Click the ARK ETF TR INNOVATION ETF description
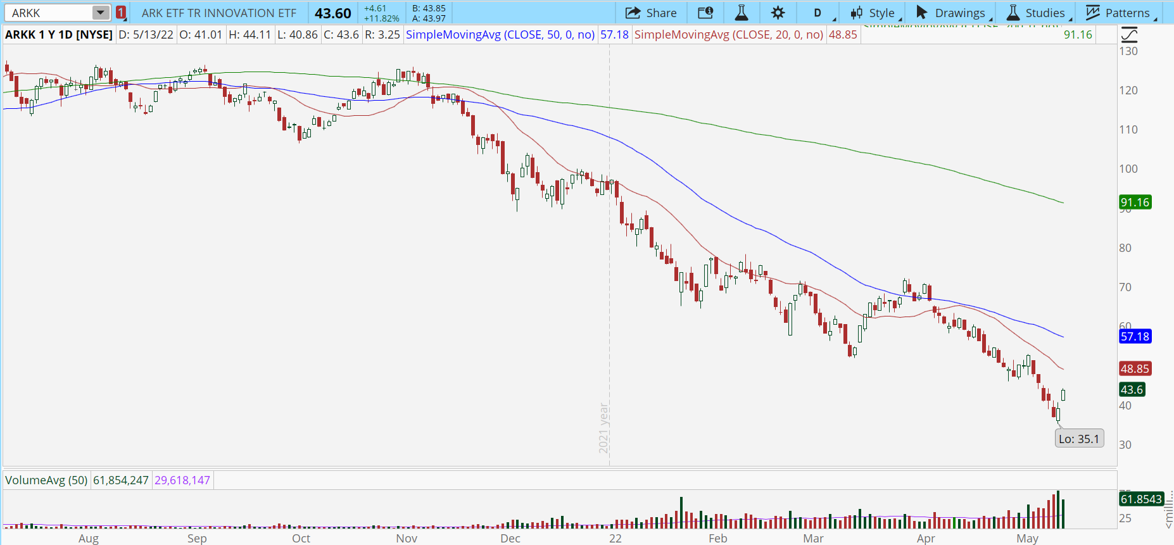Image resolution: width=1174 pixels, height=545 pixels. (219, 13)
